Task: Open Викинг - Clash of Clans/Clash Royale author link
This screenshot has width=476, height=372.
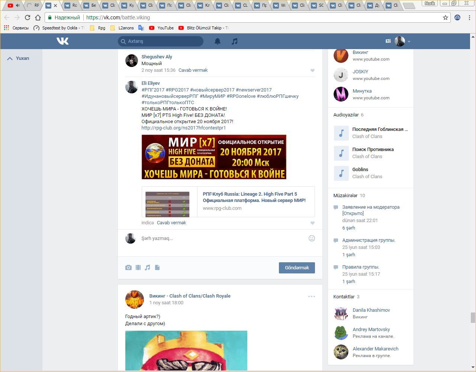Action: tap(190, 296)
